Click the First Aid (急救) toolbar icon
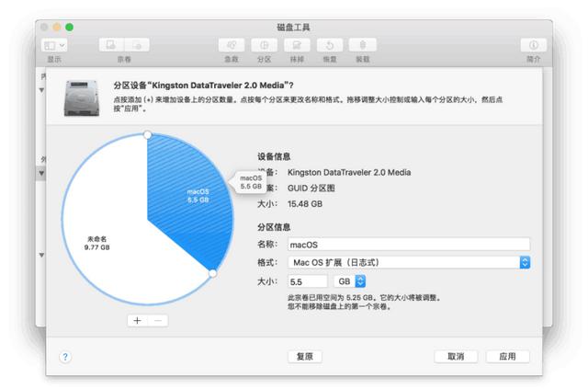This screenshot has height=389, width=588. tap(232, 45)
